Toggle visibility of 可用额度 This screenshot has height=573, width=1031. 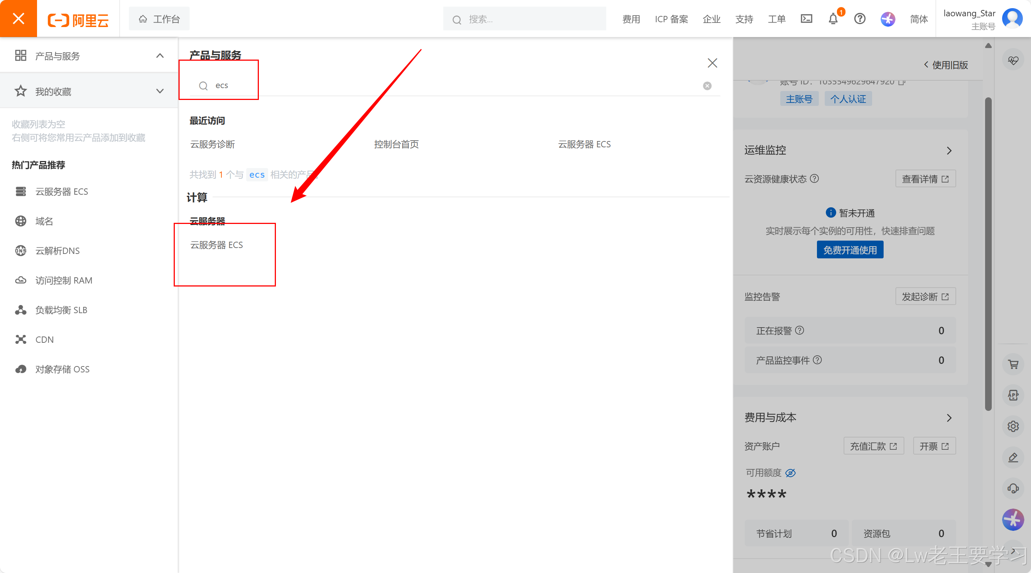[790, 473]
